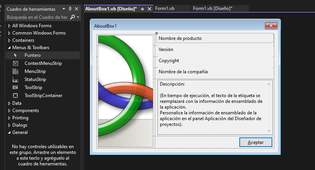This screenshot has height=170, width=315.
Task: Click the Aceptar button on AboutBox1
Action: click(255, 142)
